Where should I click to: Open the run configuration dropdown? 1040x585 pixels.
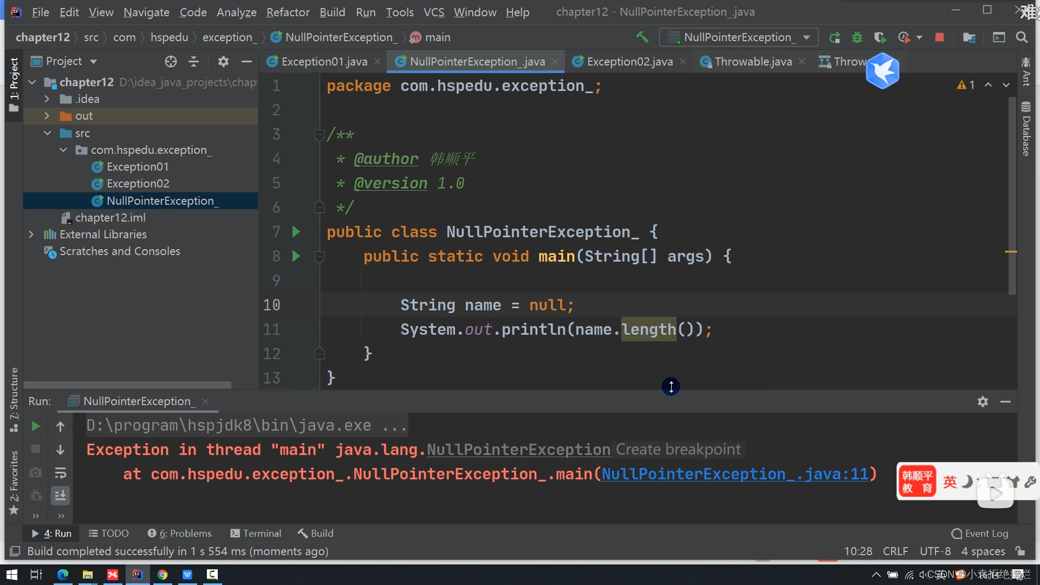point(738,37)
